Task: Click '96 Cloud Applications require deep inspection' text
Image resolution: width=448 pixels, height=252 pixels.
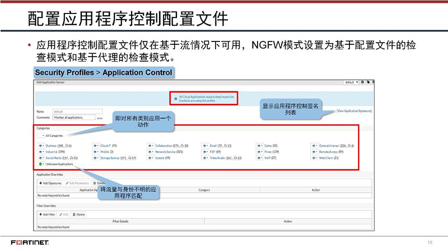Action: click(x=207, y=97)
